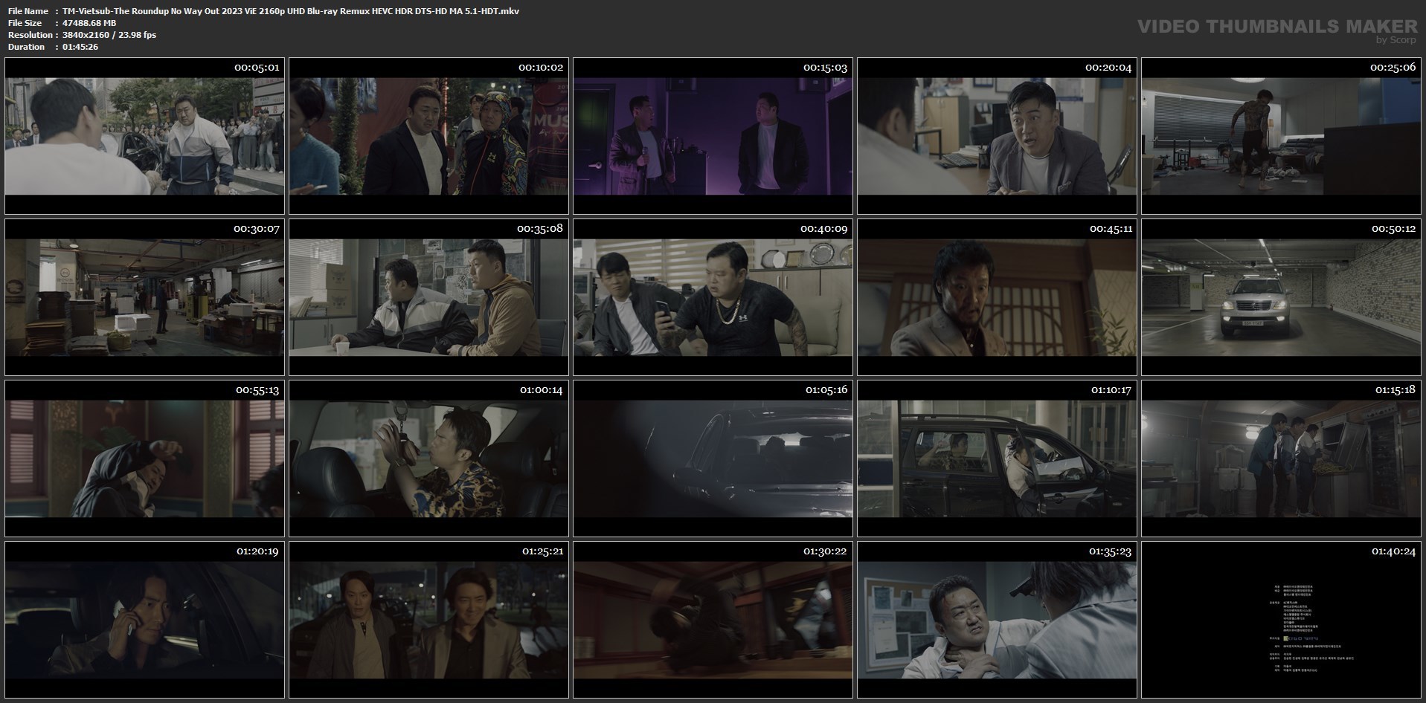The height and width of the screenshot is (703, 1426).
Task: Select the thumbnail at 00:10:02
Action: (428, 136)
